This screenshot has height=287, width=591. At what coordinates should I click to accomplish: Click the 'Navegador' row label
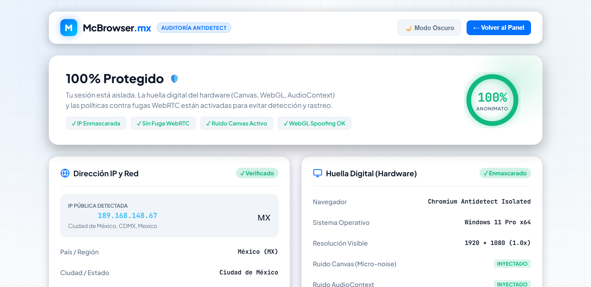[x=330, y=202]
